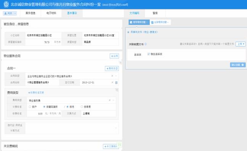Select the 民事判决书 radio option
Viewport: 247px width, 151px height.
(128, 32)
